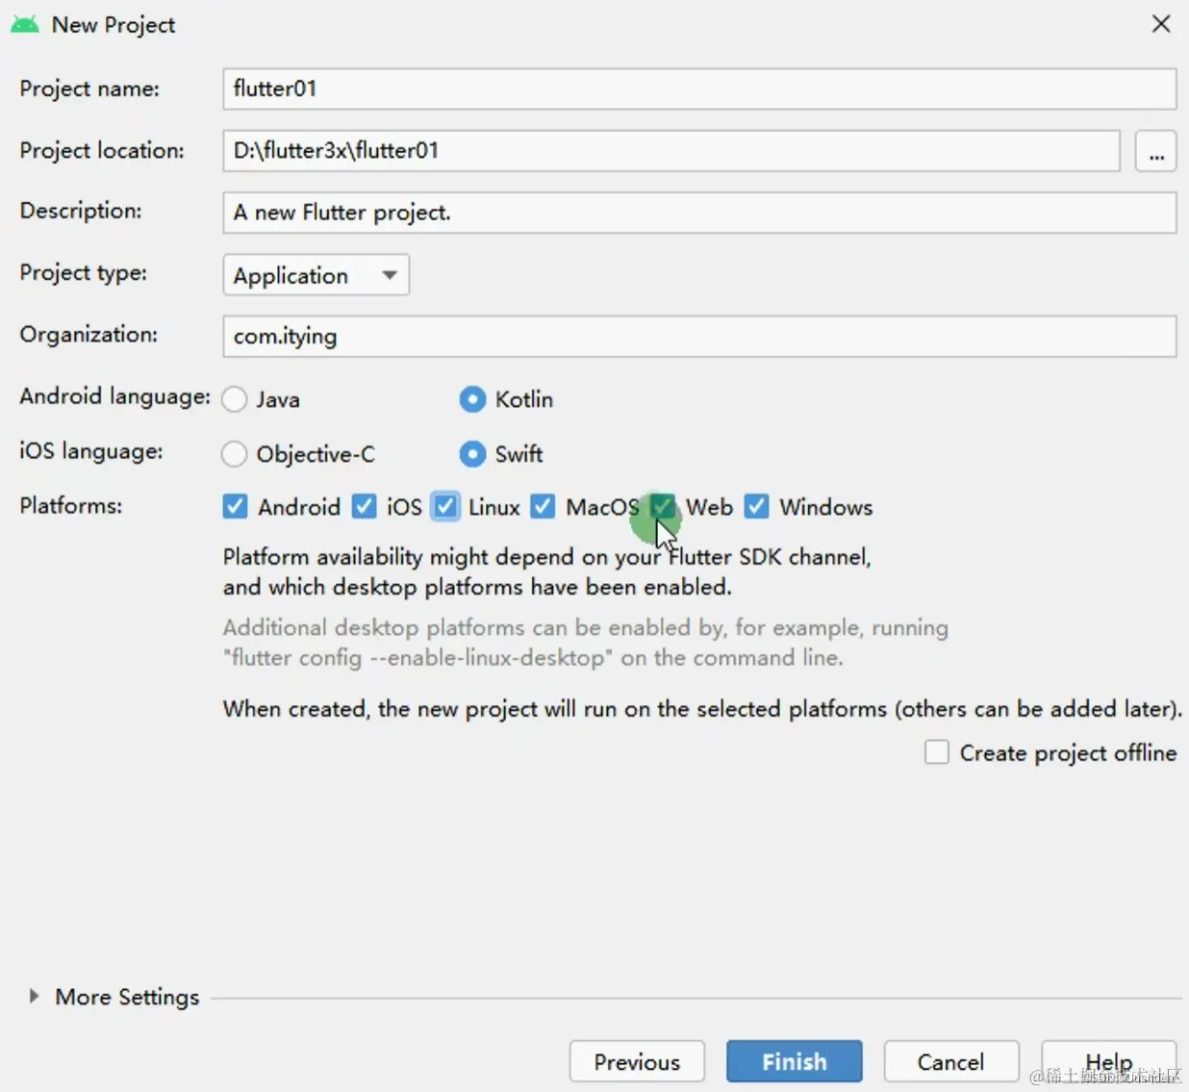Click the 'iOS language:' label
This screenshot has width=1189, height=1092.
(x=91, y=451)
